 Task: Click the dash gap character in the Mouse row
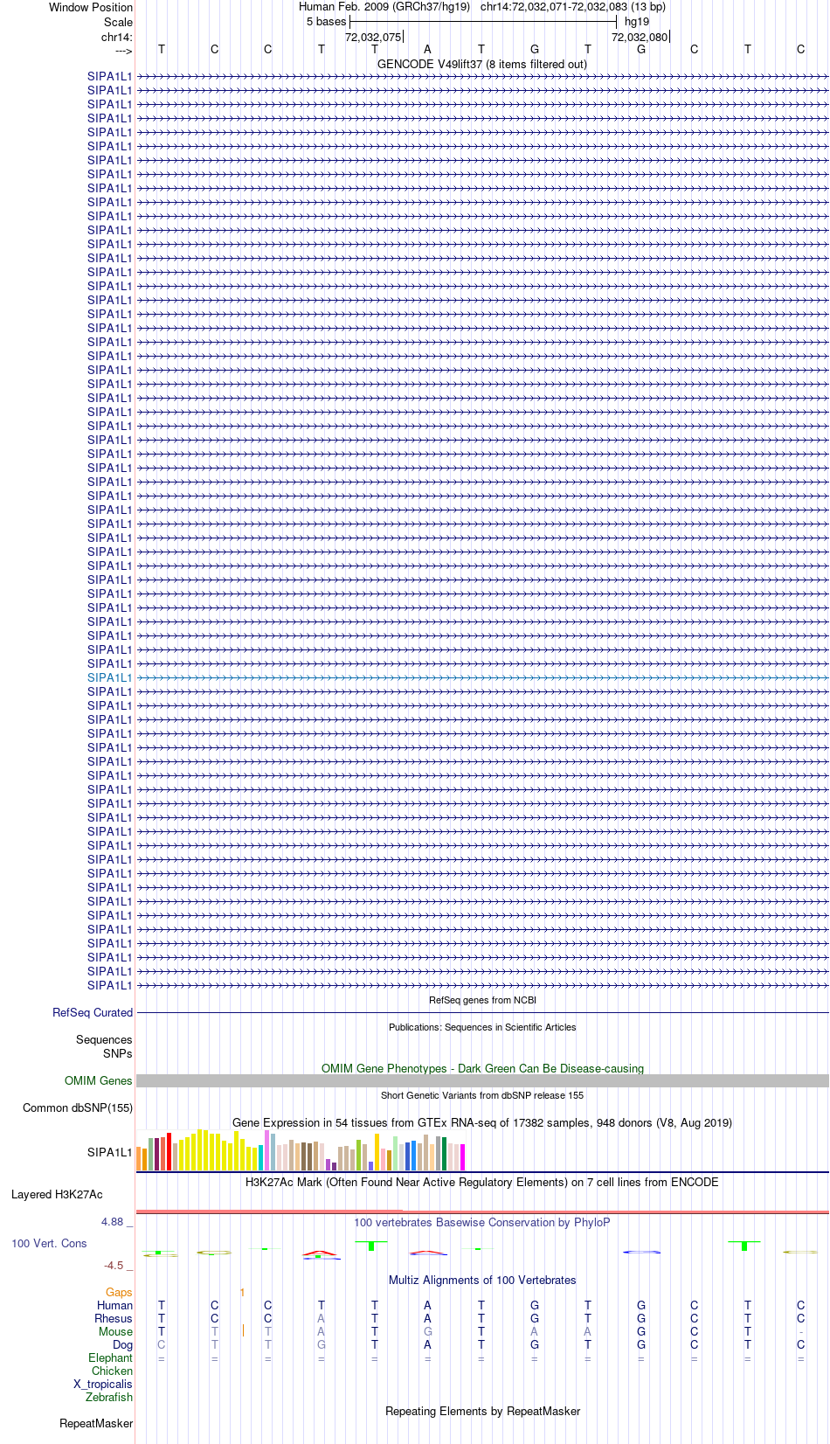(800, 1332)
